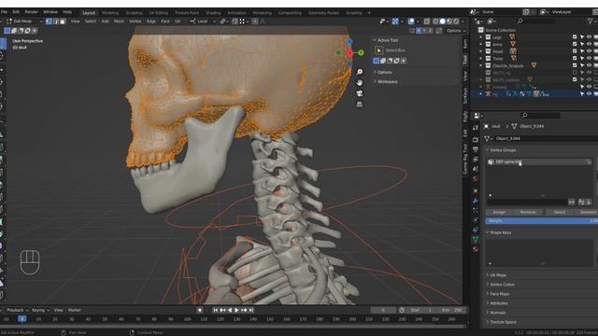This screenshot has width=598, height=336.
Task: Switch to wireframe viewport shading
Action: tap(435, 21)
